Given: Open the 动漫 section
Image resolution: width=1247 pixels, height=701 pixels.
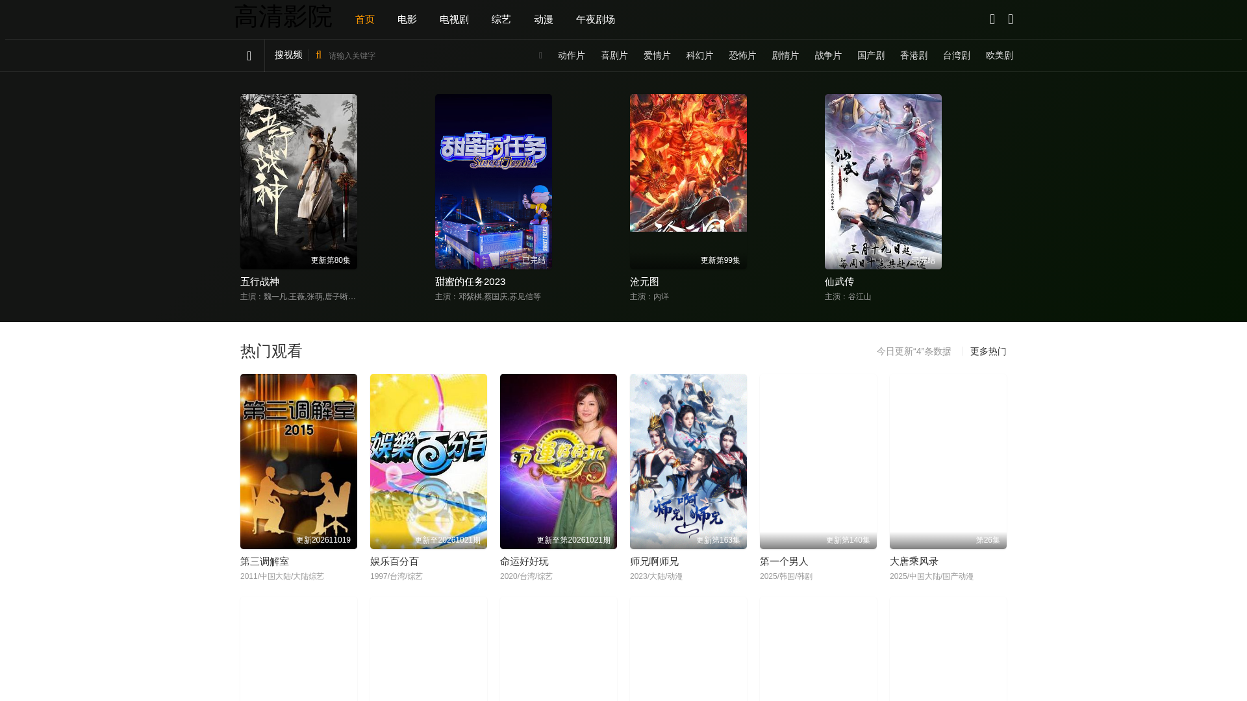Looking at the screenshot, I should (544, 19).
